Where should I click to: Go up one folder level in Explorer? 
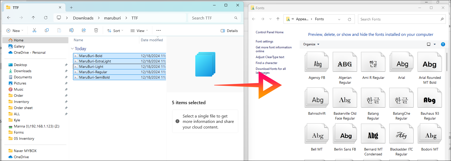[33, 18]
